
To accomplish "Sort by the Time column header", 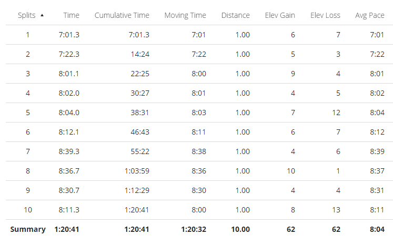I will [71, 15].
